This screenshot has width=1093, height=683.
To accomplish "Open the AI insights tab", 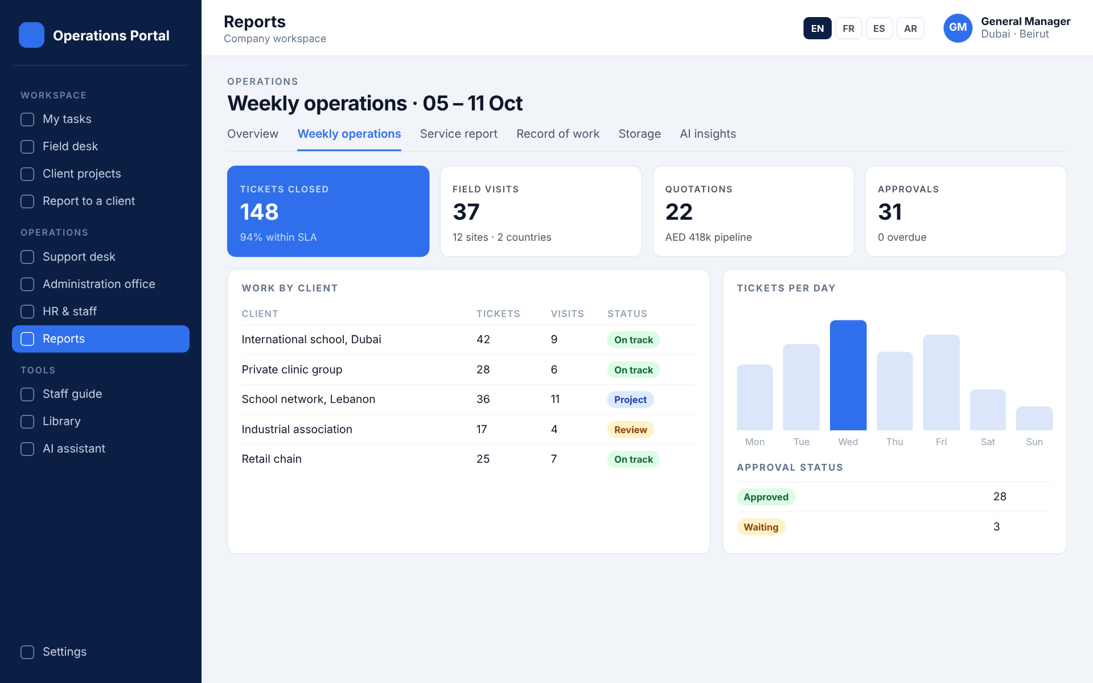I will pos(708,134).
